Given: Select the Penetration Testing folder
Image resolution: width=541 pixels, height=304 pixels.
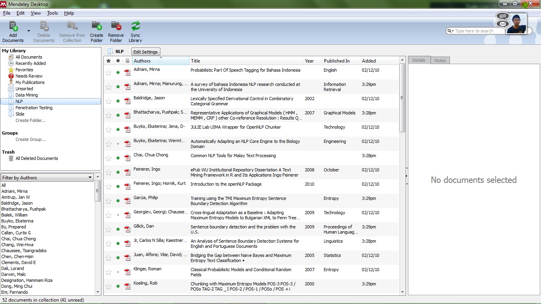Looking at the screenshot, I should tap(34, 108).
